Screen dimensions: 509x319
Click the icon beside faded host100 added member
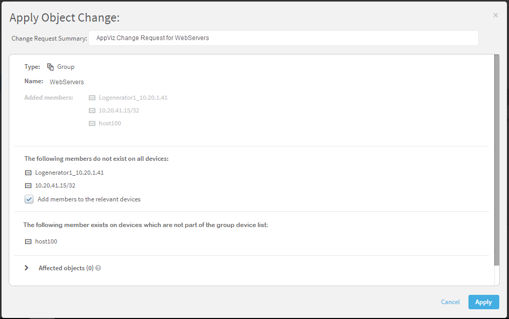(x=92, y=123)
